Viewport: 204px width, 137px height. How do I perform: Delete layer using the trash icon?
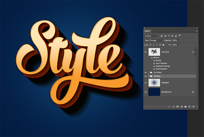coord(193,106)
